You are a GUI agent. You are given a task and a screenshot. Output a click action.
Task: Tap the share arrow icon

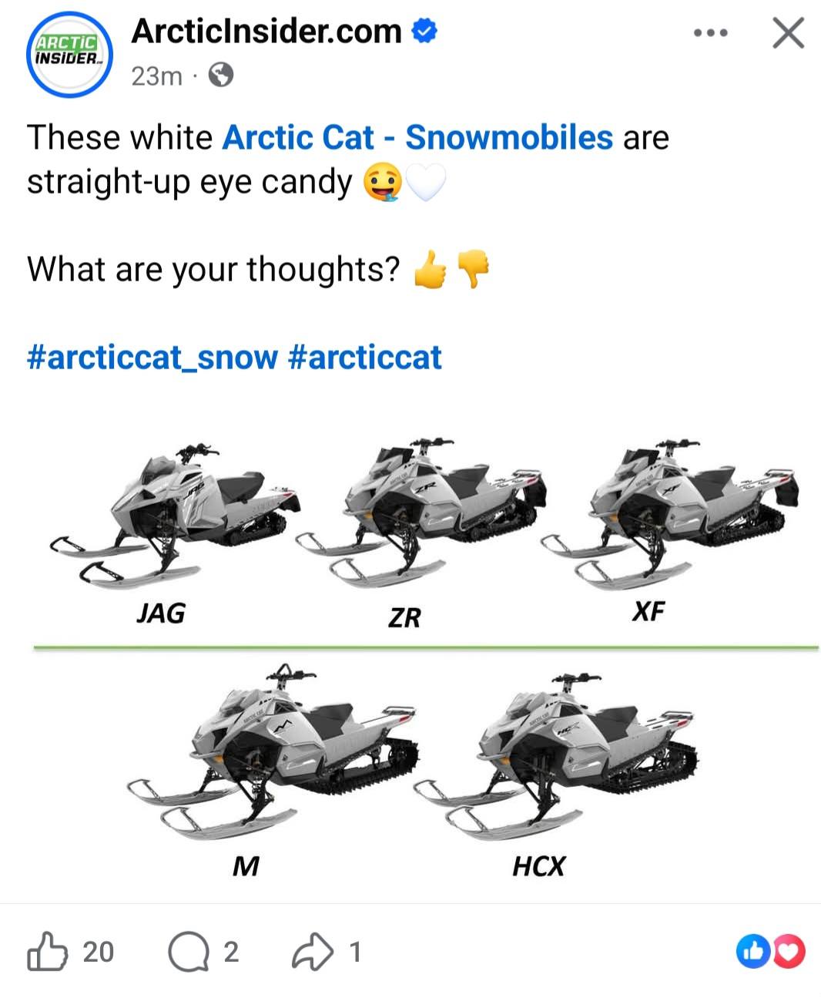(313, 953)
